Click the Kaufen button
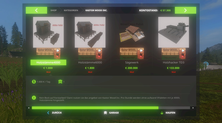This screenshot has height=123, width=222. (x=168, y=113)
